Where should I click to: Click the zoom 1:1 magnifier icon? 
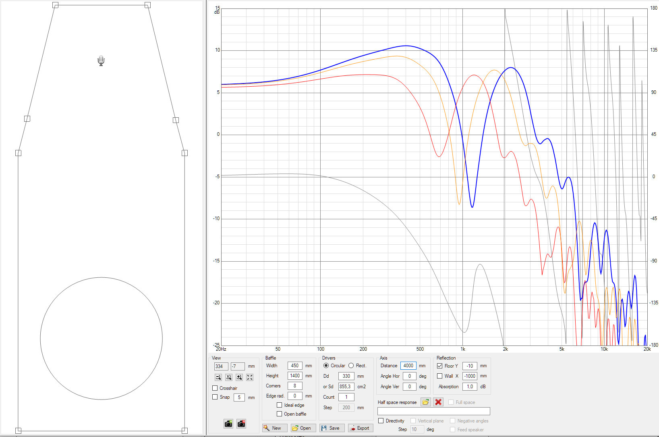pos(229,377)
